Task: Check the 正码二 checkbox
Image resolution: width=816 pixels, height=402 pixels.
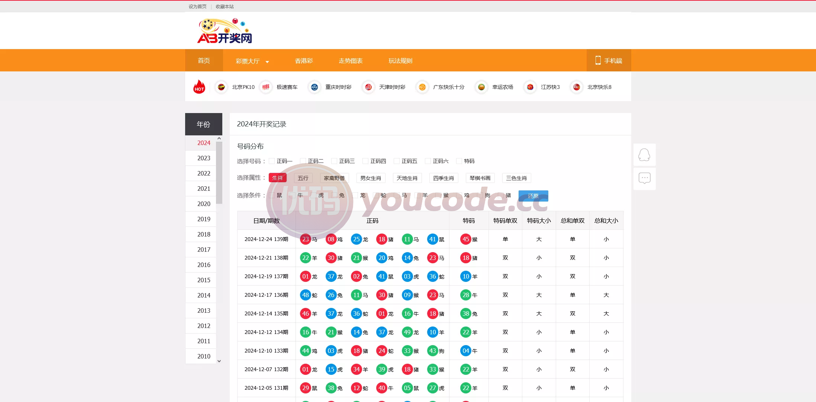Action: point(303,161)
